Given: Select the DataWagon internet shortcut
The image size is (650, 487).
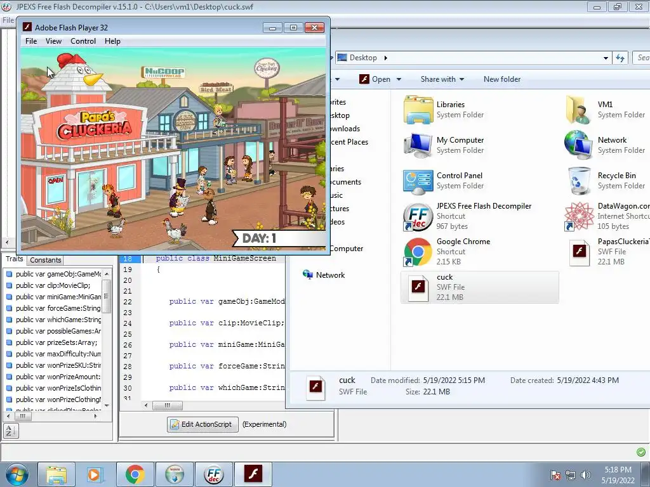Looking at the screenshot, I should (x=606, y=216).
